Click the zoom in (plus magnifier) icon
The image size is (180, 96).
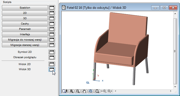[71, 91]
